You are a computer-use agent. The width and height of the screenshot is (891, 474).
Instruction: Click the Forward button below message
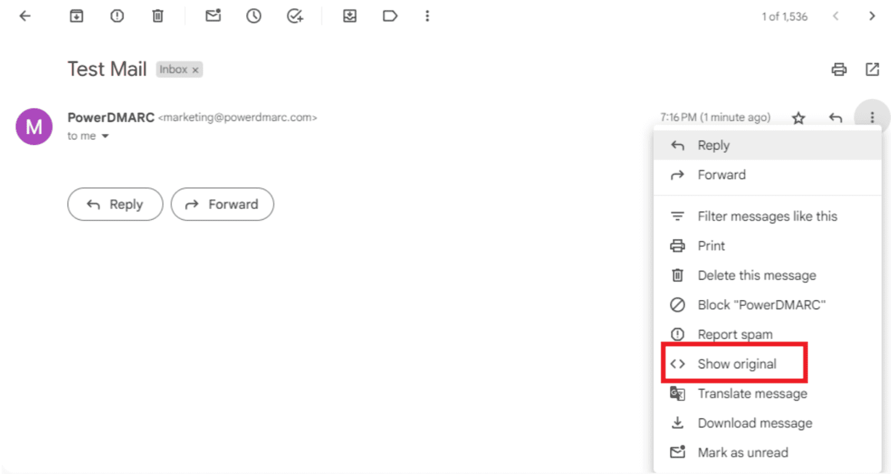pos(222,205)
